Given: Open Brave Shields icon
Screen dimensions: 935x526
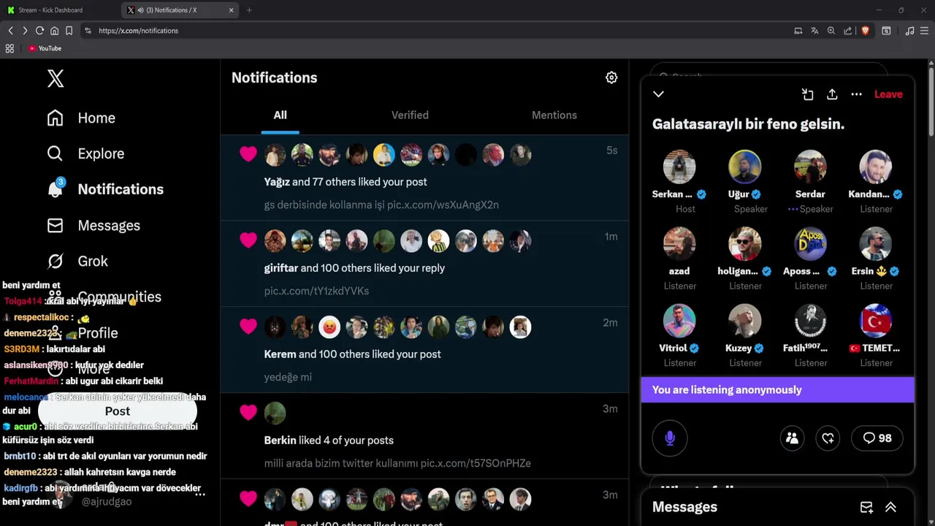Looking at the screenshot, I should 865,31.
